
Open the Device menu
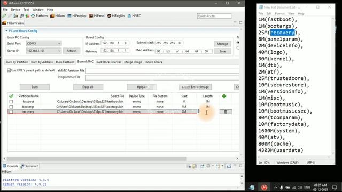coord(15,10)
